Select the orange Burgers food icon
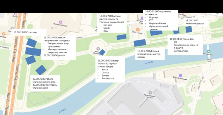This screenshot has height=115, width=223. pos(4,34)
